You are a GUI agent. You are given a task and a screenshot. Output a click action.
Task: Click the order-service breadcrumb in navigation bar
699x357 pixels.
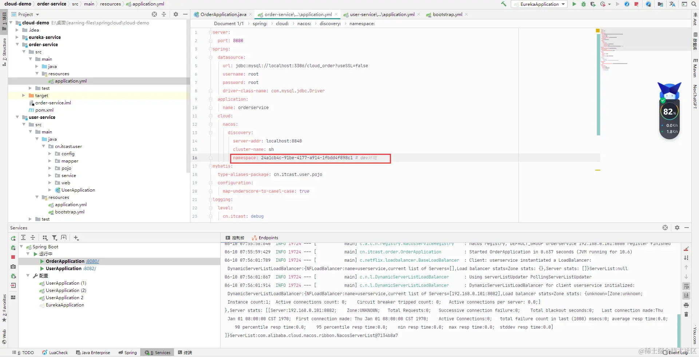[52, 4]
